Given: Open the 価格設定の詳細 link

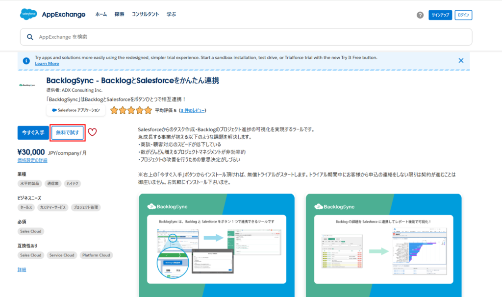Looking at the screenshot, I should point(32,160).
